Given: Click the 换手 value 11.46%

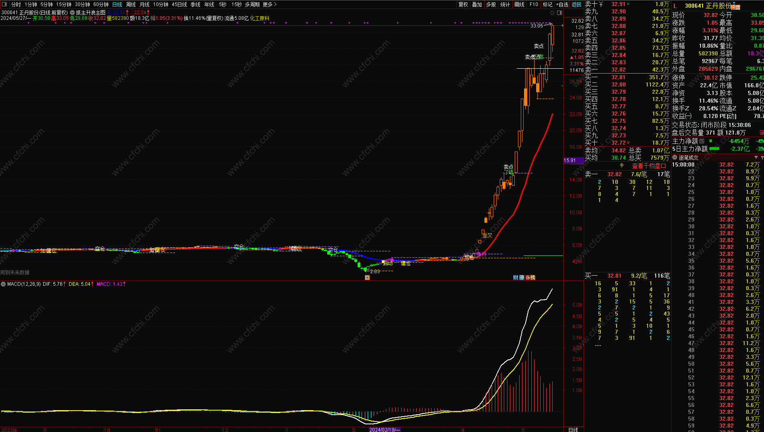Looking at the screenshot, I should point(709,101).
